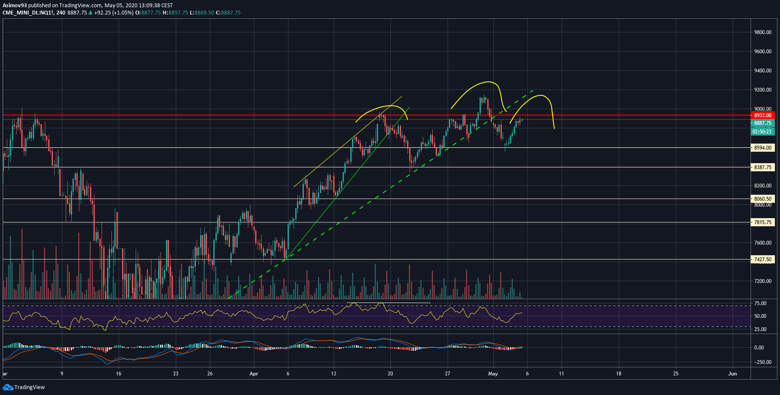Viewport: 780px width, 395px height.
Task: Click the 7815.75 price level label
Action: pos(763,222)
